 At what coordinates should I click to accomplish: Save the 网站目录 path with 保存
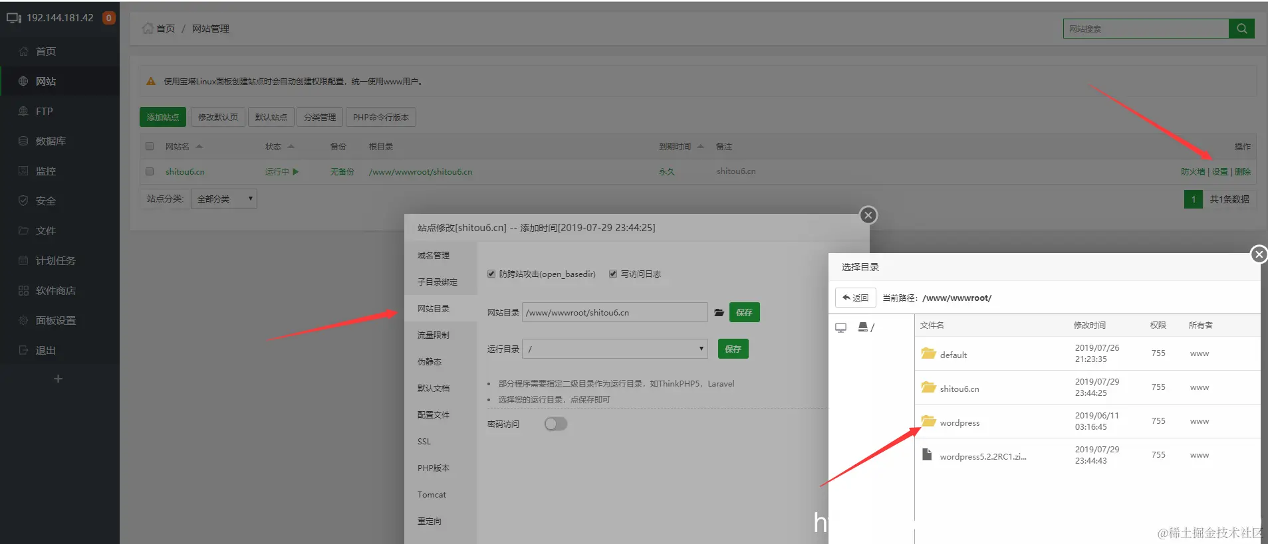pos(745,312)
